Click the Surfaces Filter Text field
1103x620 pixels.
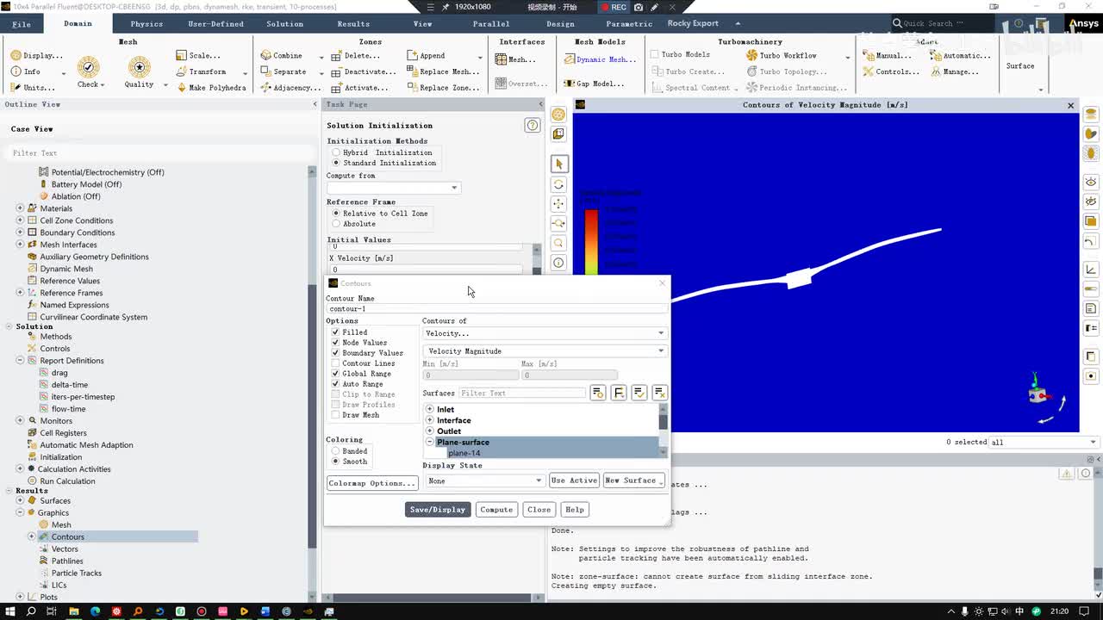tap(521, 394)
